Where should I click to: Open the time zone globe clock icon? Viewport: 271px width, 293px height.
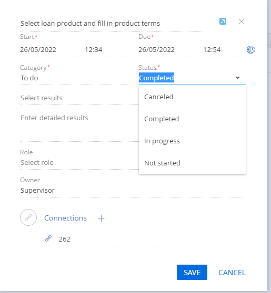pyautogui.click(x=251, y=50)
